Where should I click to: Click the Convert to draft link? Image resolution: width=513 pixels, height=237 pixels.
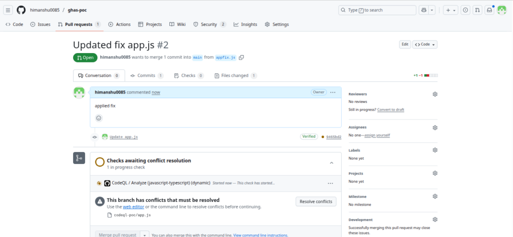point(390,109)
